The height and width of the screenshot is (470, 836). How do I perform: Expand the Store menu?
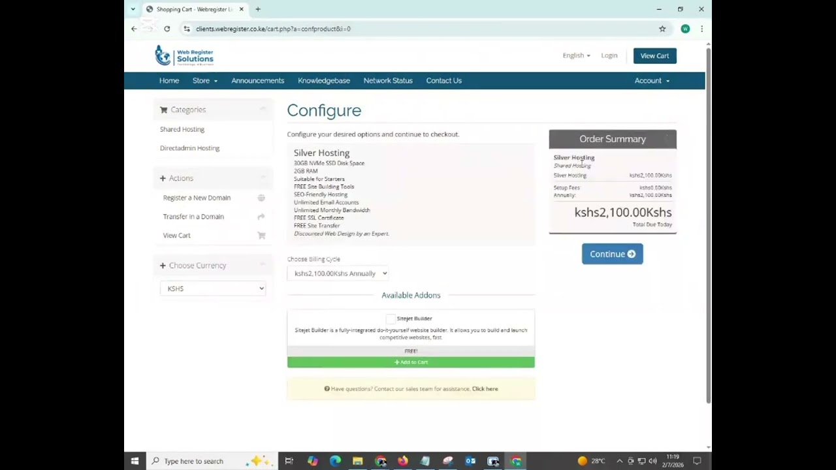click(204, 80)
